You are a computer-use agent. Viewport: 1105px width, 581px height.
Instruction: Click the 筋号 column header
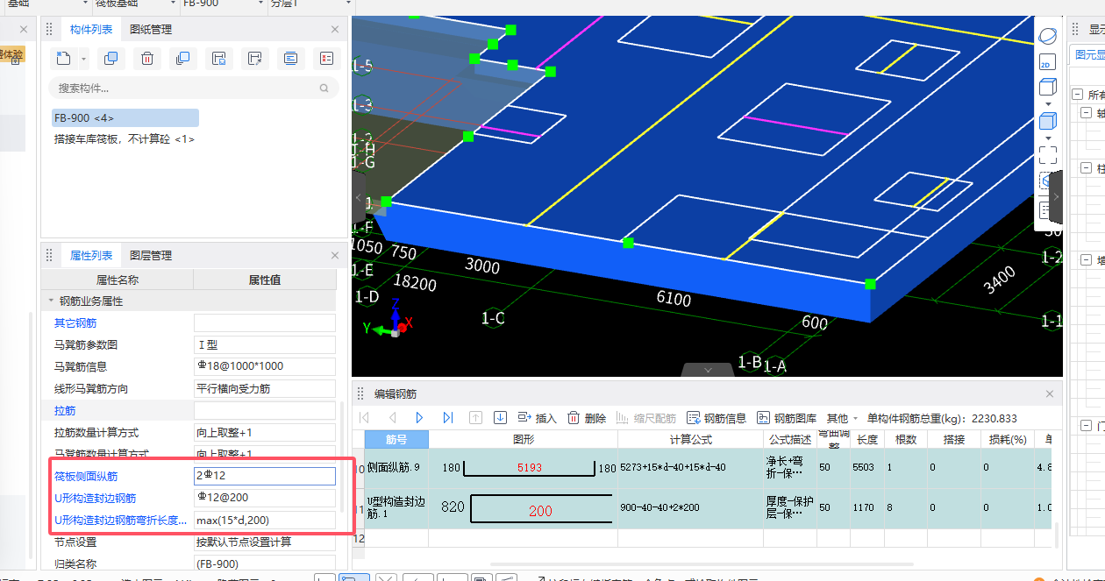397,440
